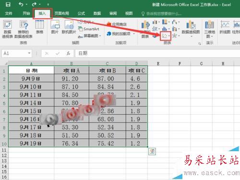
Task: Select column H header
Action: (x=223, y=64)
